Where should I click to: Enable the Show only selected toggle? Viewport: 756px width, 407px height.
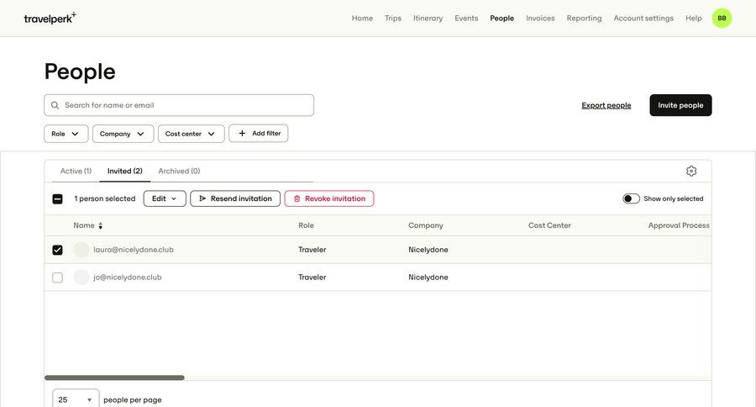pos(631,198)
